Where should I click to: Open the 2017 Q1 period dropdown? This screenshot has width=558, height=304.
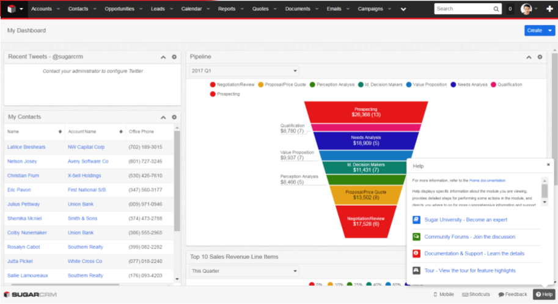[244, 71]
